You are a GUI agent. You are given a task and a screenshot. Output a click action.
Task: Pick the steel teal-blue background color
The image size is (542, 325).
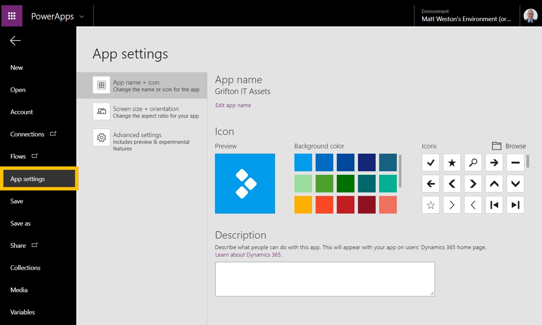tap(388, 162)
